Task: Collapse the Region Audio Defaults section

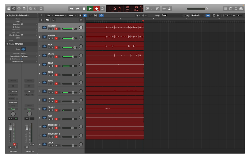Action: coord(7,15)
